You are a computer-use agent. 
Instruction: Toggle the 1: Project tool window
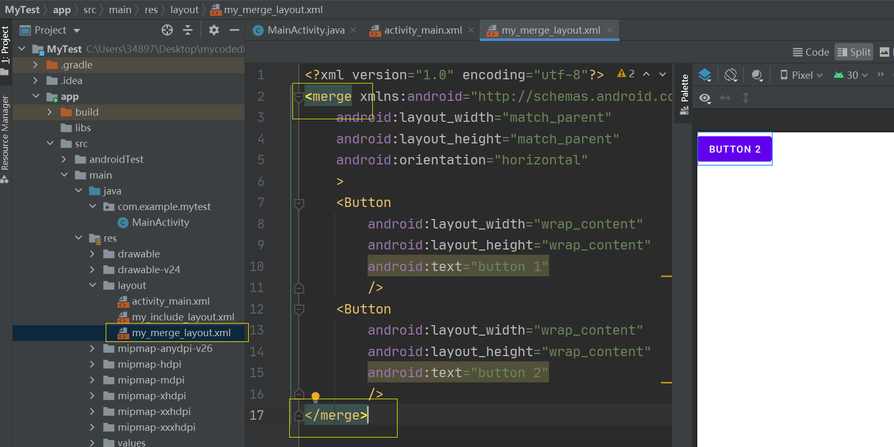click(x=5, y=50)
